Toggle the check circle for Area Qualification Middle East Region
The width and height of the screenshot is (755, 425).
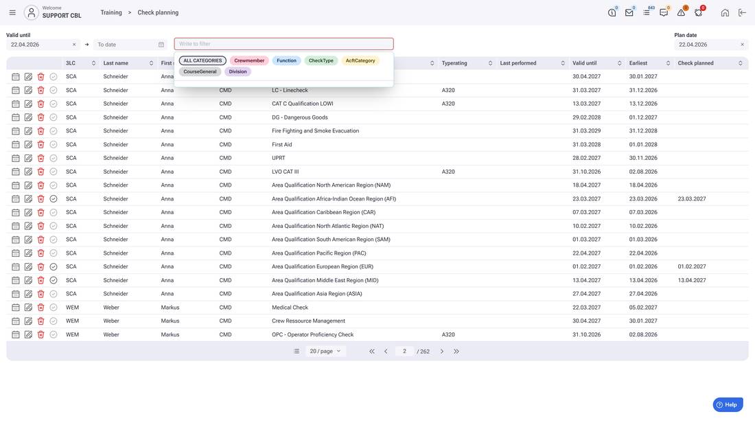[54, 280]
